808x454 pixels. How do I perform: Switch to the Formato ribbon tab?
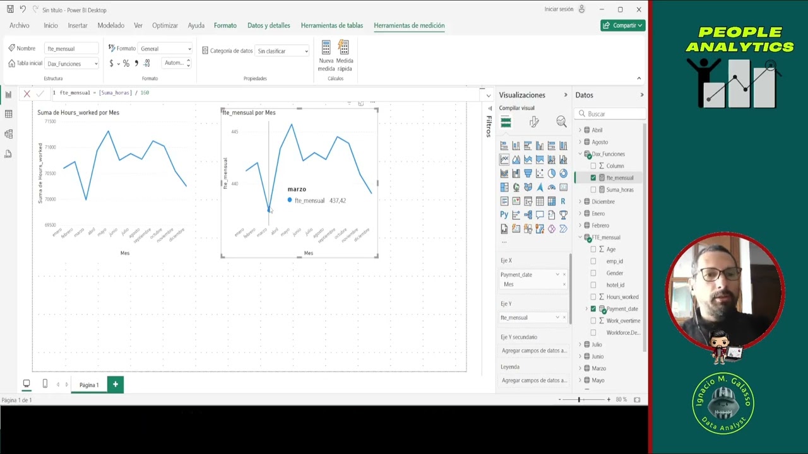pyautogui.click(x=225, y=25)
